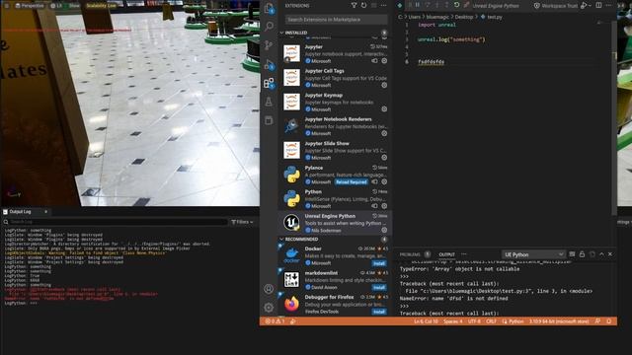Click Ln 6, Col 10 in status bar

pyautogui.click(x=426, y=321)
